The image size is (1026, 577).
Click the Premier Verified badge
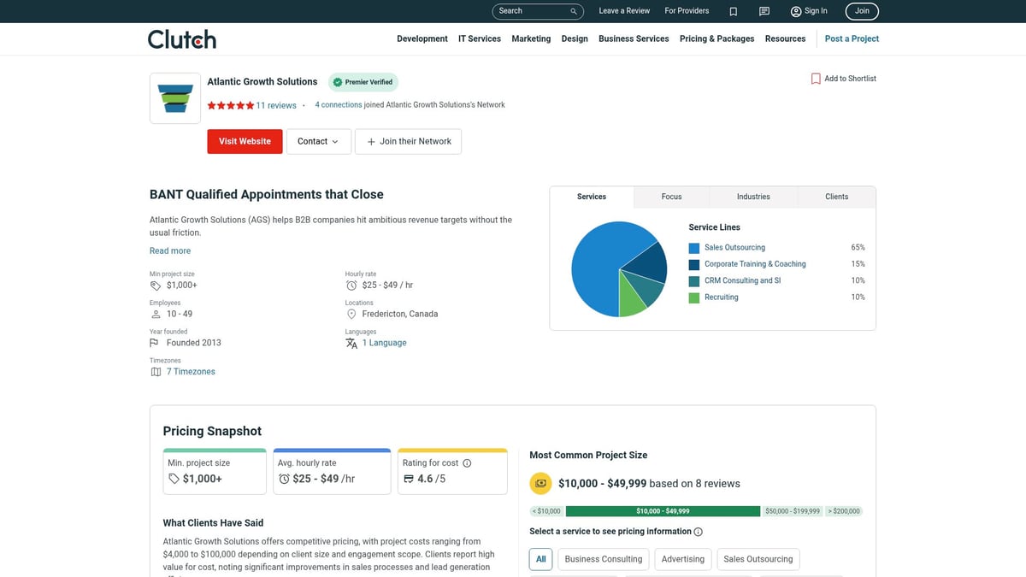pos(363,82)
